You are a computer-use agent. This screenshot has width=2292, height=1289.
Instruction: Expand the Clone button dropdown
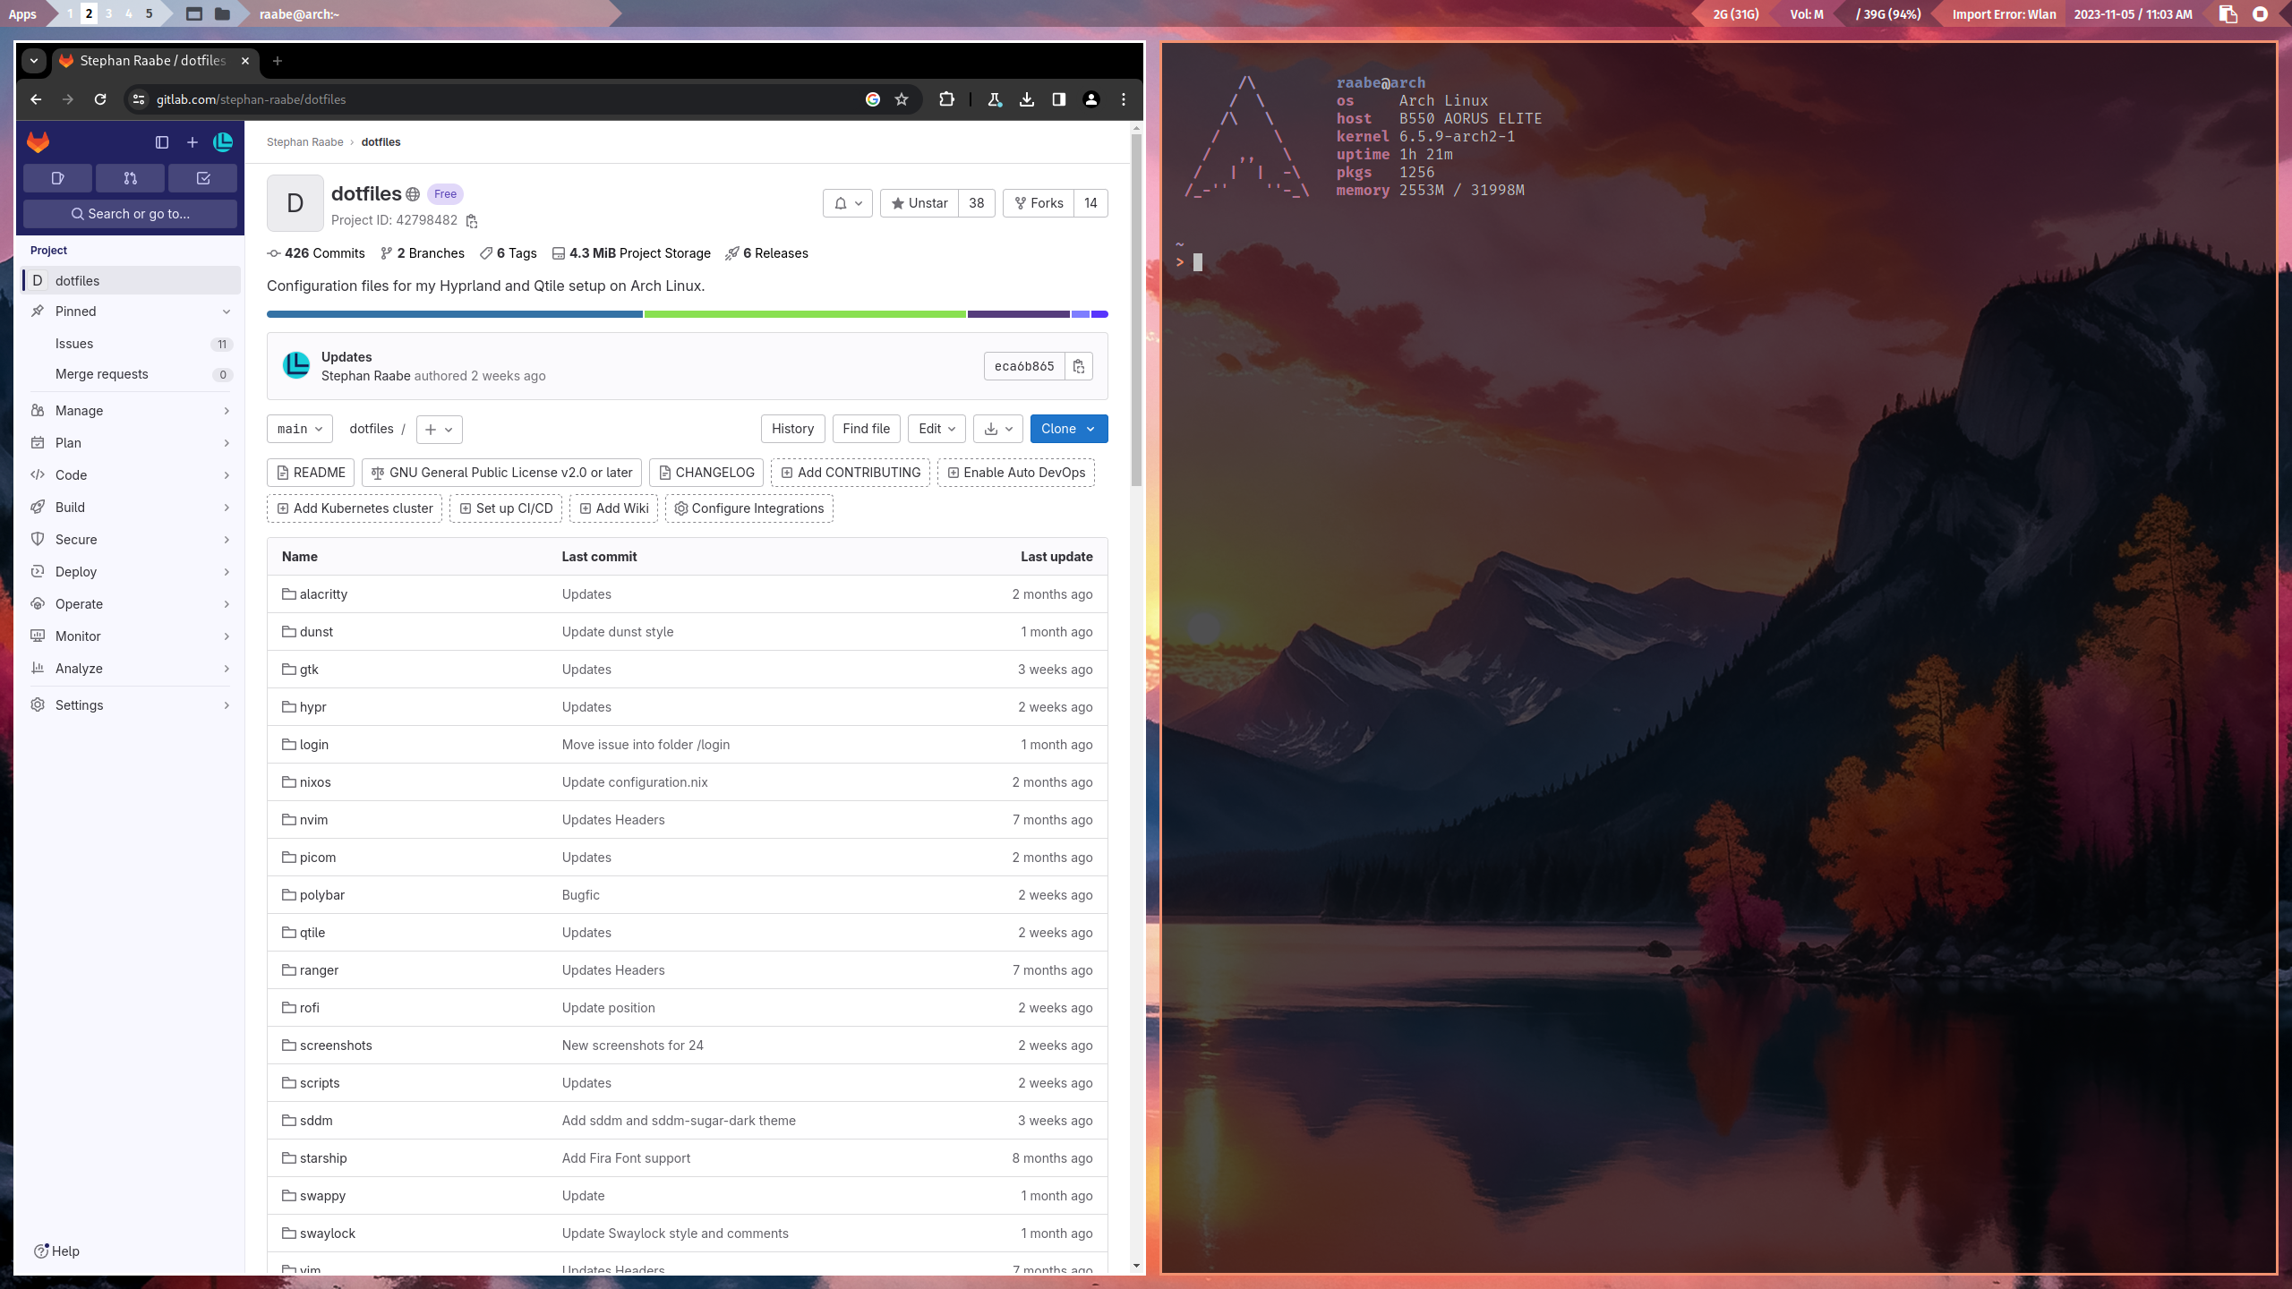click(1069, 429)
